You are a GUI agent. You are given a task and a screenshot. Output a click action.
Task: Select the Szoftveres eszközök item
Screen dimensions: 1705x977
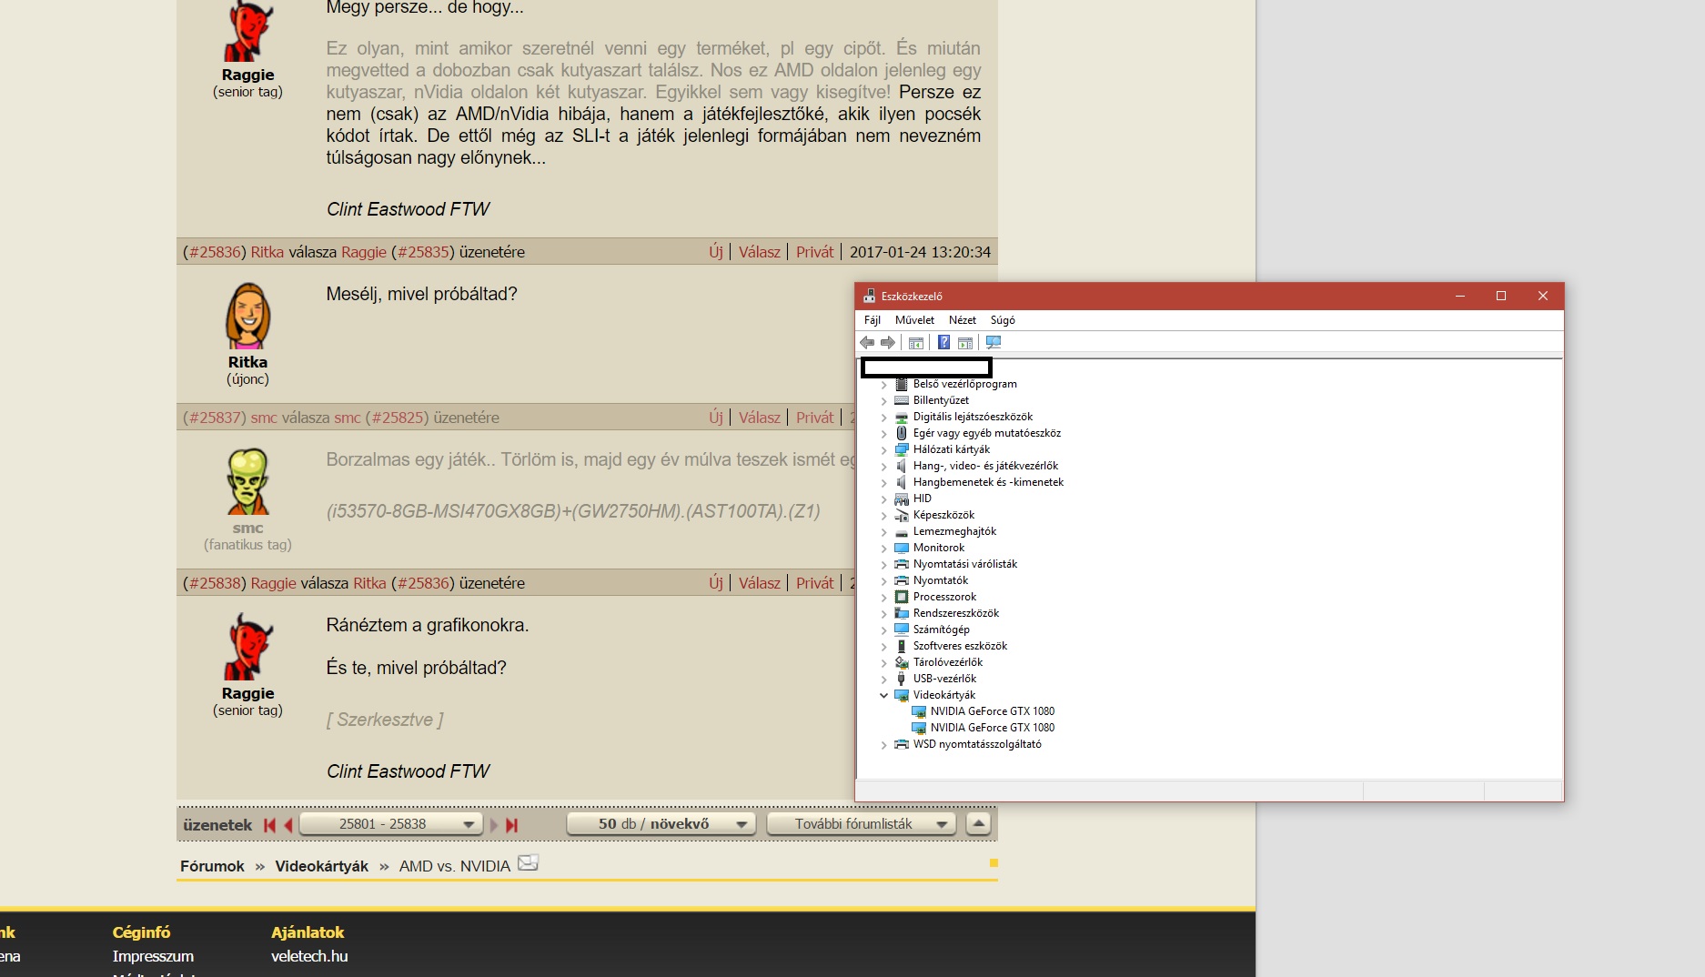960,646
